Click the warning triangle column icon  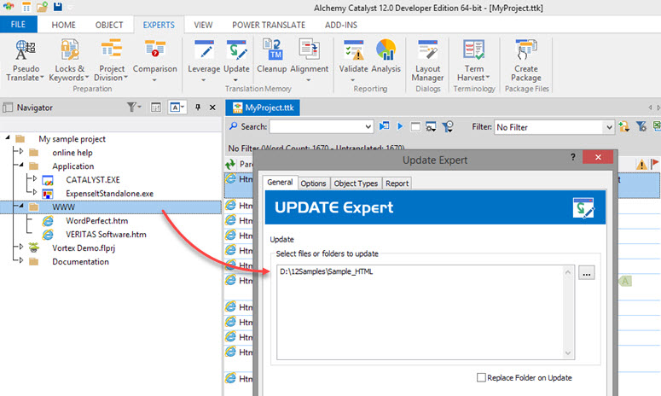coord(641,165)
